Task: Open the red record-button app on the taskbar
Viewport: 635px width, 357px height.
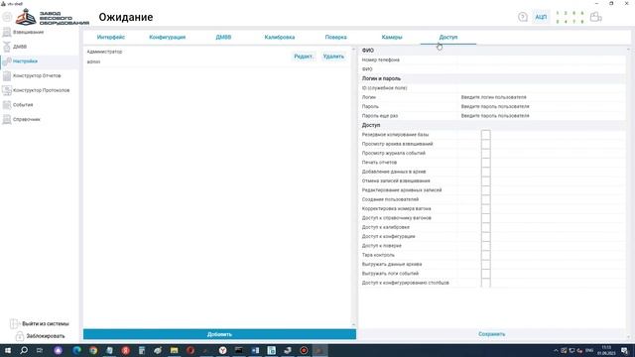Action: (x=304, y=350)
